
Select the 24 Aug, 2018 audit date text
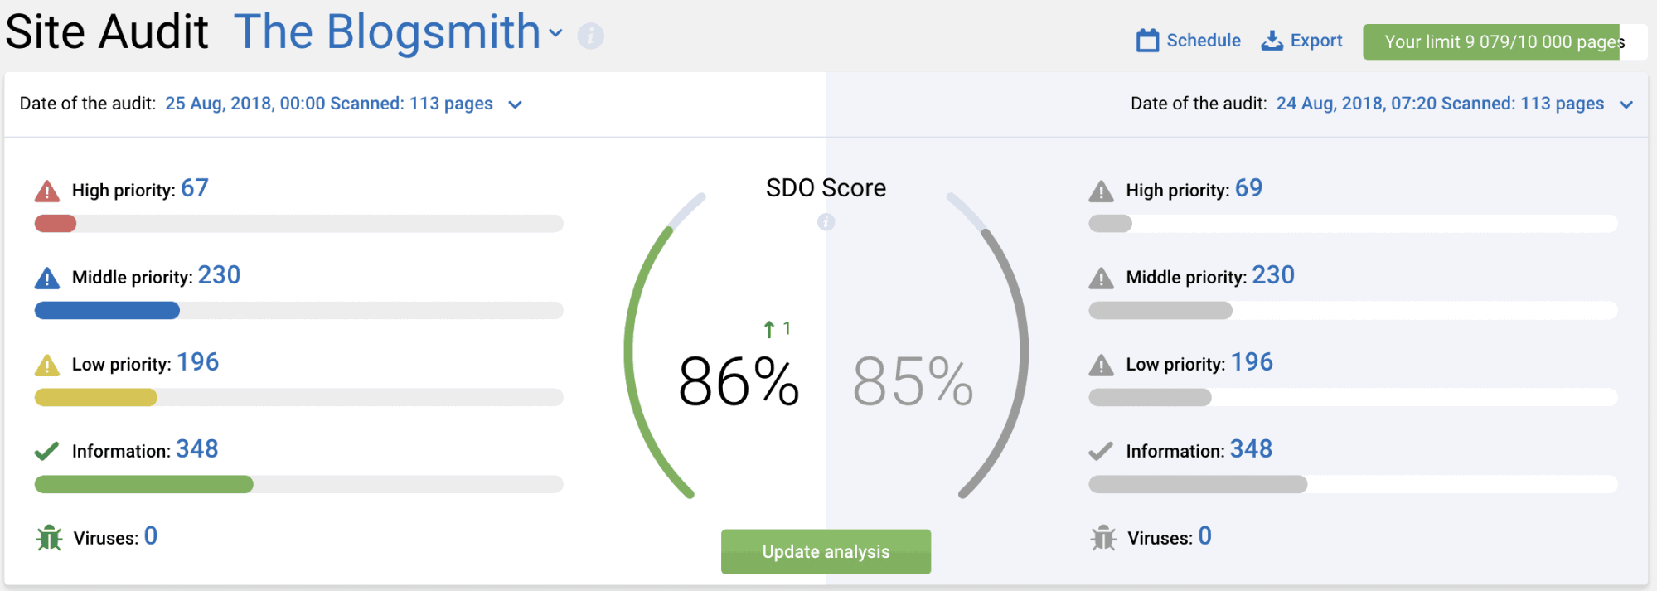tap(1440, 104)
